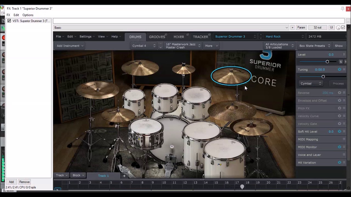Toggle the Soft Hit Level power button
The width and height of the screenshot is (351, 197).
[x=339, y=131]
